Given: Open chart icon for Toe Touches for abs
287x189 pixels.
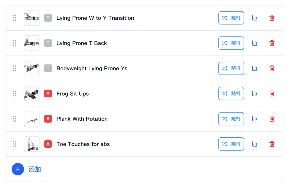Looking at the screenshot, I should 255,144.
